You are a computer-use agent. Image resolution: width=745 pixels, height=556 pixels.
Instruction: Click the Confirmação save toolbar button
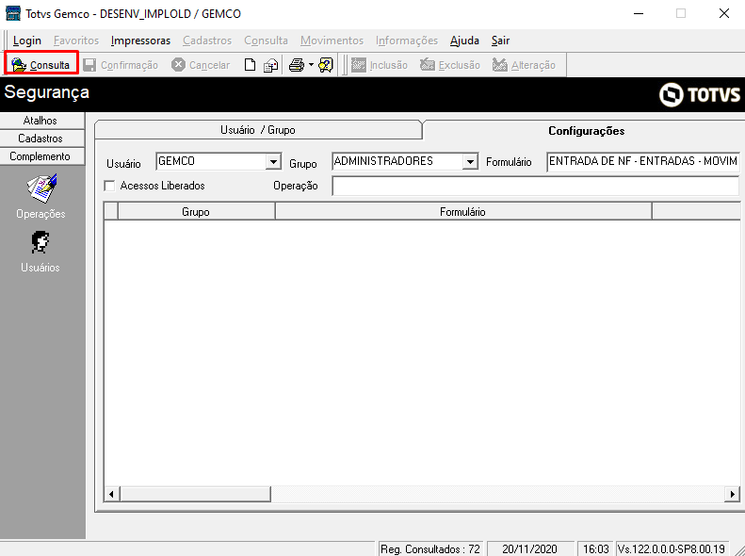click(x=121, y=65)
